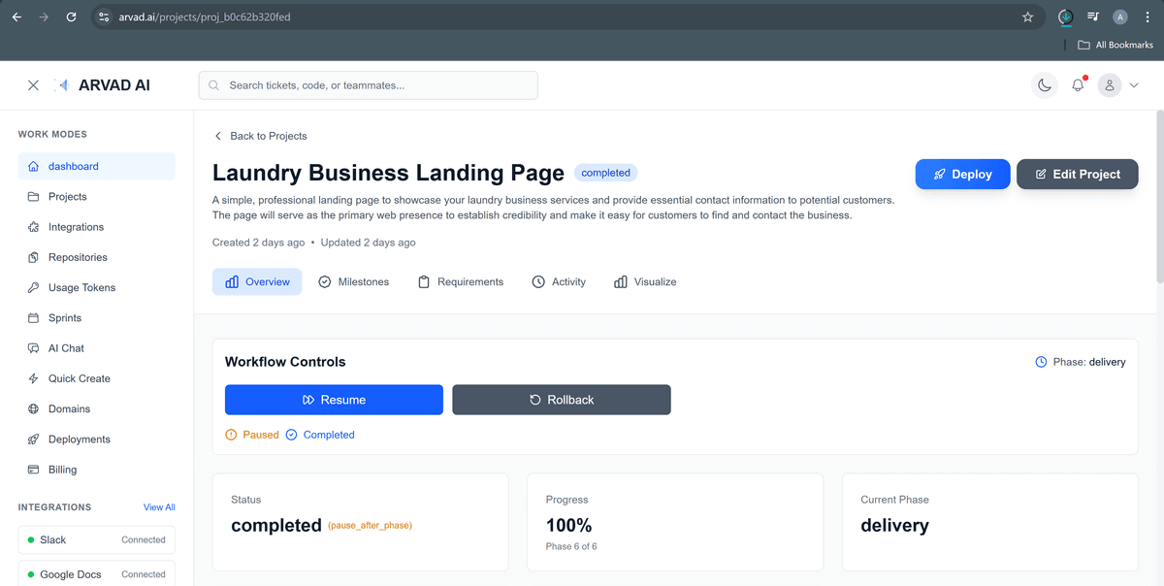
Task: Toggle dark mode with the moon icon
Action: click(x=1044, y=85)
